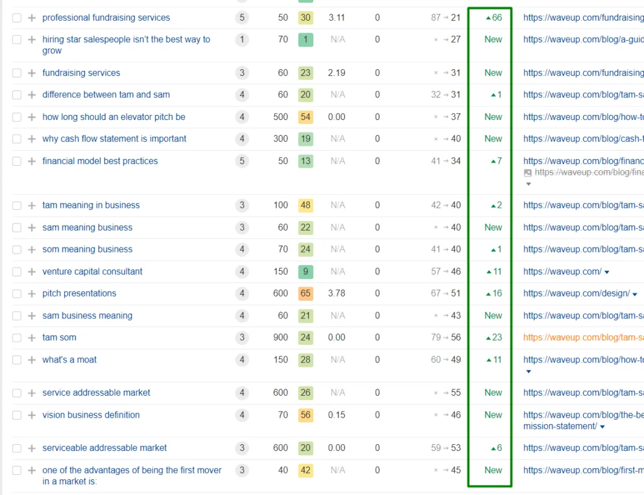Image resolution: width=644 pixels, height=495 pixels.
Task: Click the word-count badge '5' for 'financial model best practices'
Action: pyautogui.click(x=242, y=161)
